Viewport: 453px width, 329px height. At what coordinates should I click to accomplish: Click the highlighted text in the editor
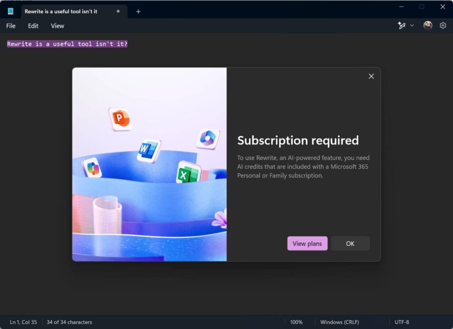67,44
